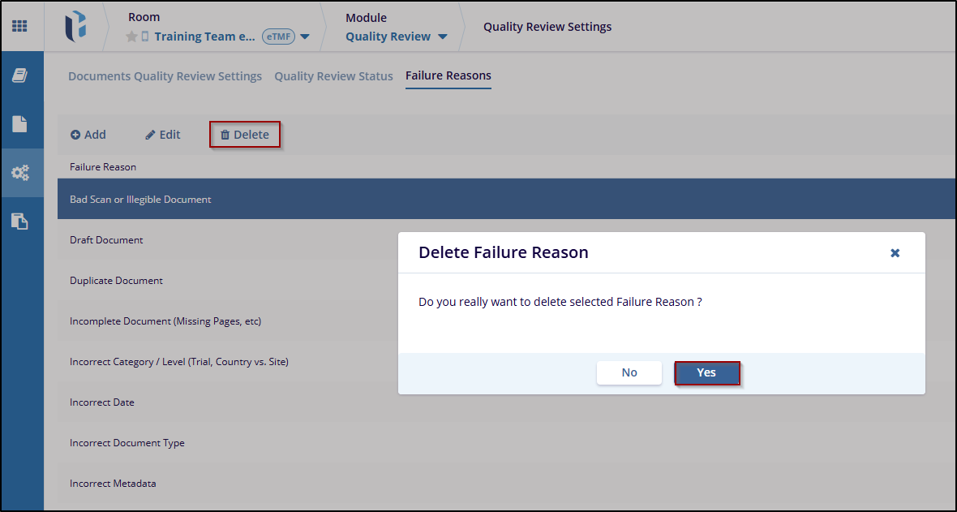Open the Quality Review Status tab
The image size is (957, 512).
click(x=333, y=76)
